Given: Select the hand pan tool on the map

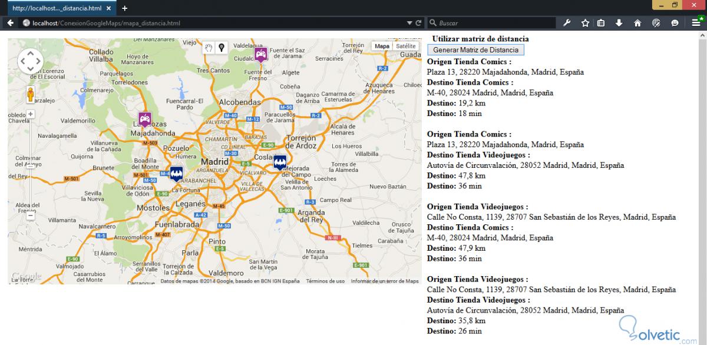Looking at the screenshot, I should tap(209, 48).
